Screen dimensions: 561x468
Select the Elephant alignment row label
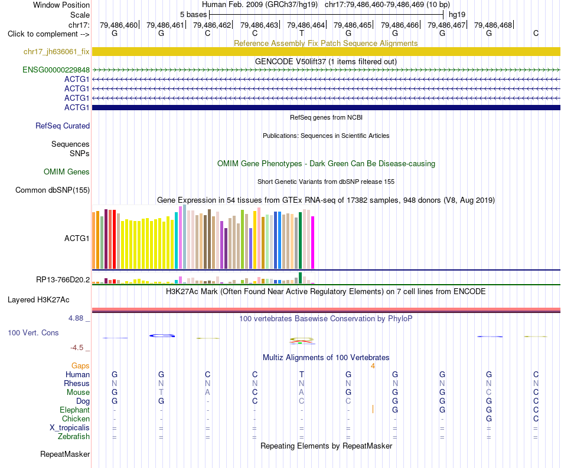[74, 410]
